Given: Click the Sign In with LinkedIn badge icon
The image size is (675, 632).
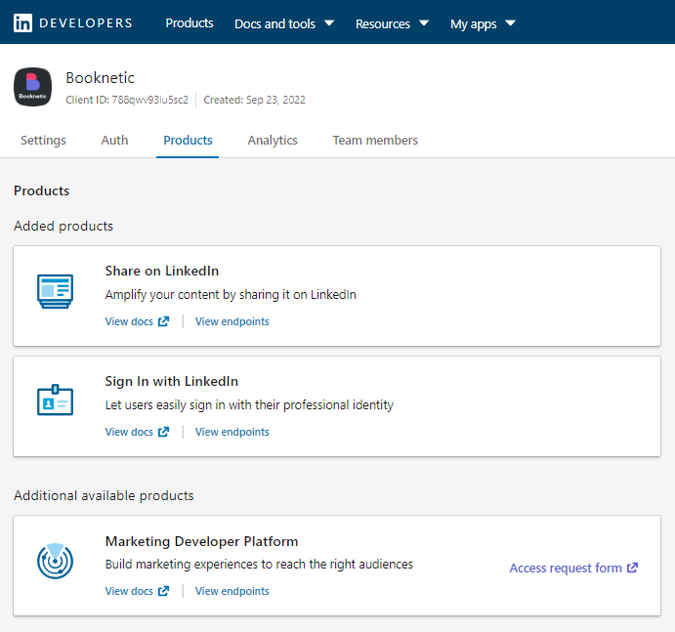Looking at the screenshot, I should [55, 400].
